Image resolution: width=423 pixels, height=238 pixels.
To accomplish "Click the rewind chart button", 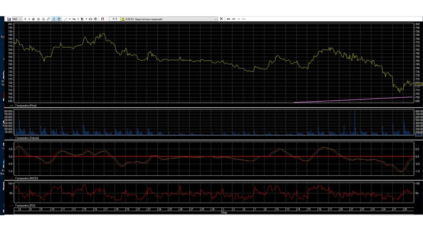I will click(x=234, y=19).
